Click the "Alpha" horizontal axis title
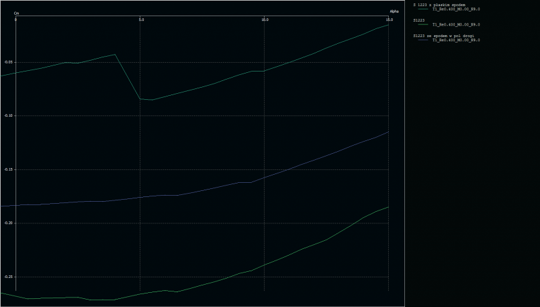The width and height of the screenshot is (540, 307). click(x=394, y=11)
